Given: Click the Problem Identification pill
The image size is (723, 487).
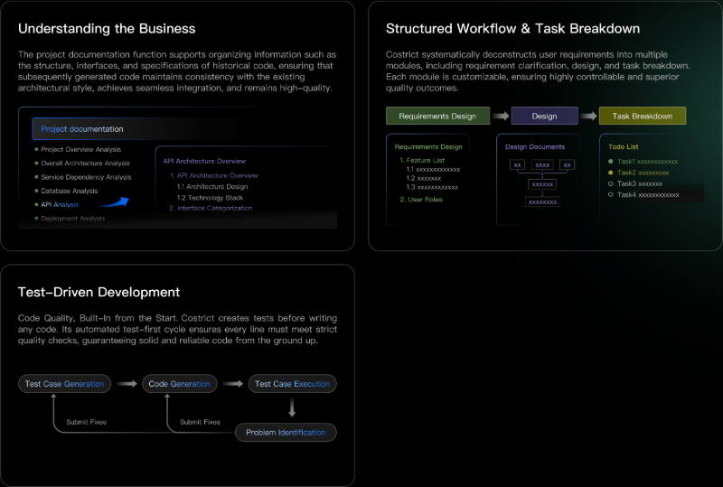Looking at the screenshot, I should click(x=286, y=433).
